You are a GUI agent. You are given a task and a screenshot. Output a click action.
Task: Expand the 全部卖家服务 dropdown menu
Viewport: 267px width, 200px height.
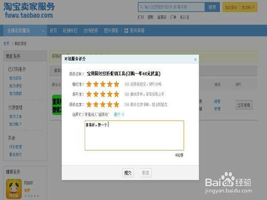click(x=25, y=30)
